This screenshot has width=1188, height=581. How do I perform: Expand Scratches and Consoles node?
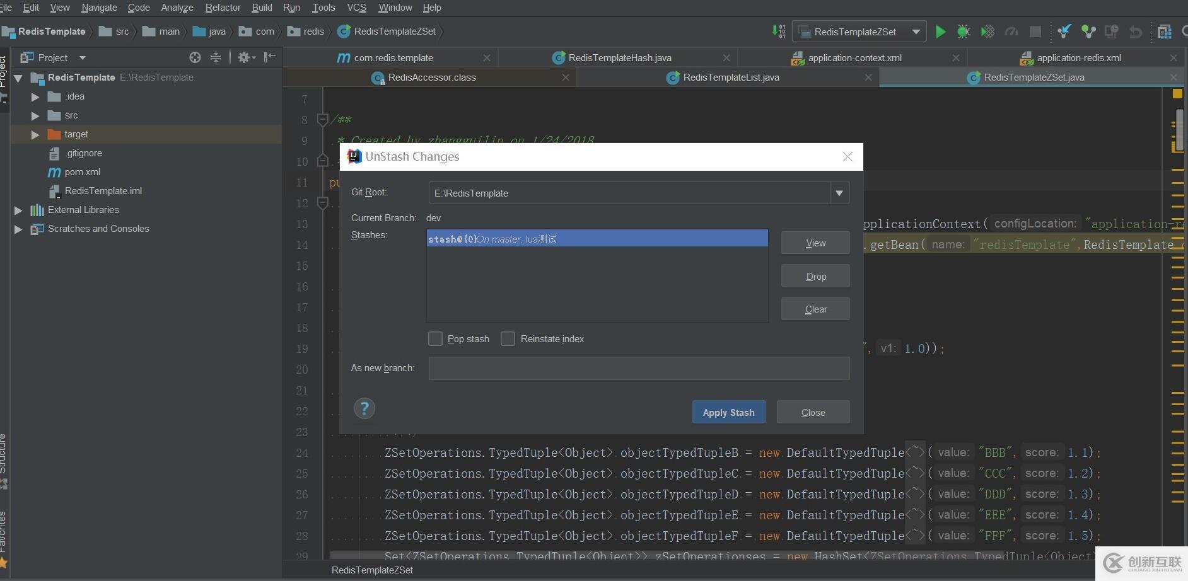click(18, 229)
